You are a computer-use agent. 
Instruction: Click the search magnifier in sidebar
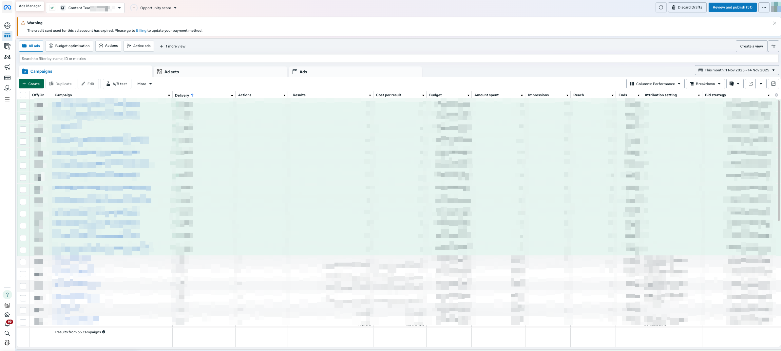coord(7,333)
